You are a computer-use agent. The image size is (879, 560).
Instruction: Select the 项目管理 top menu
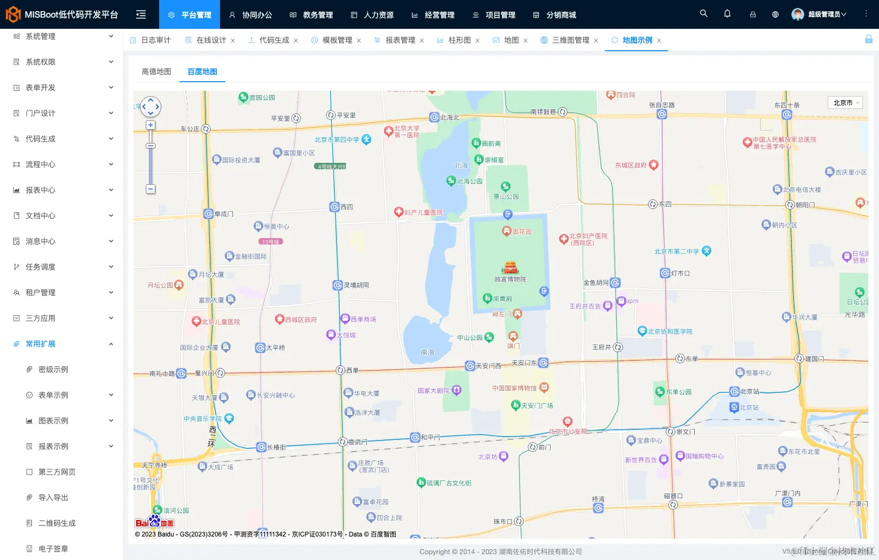(494, 14)
